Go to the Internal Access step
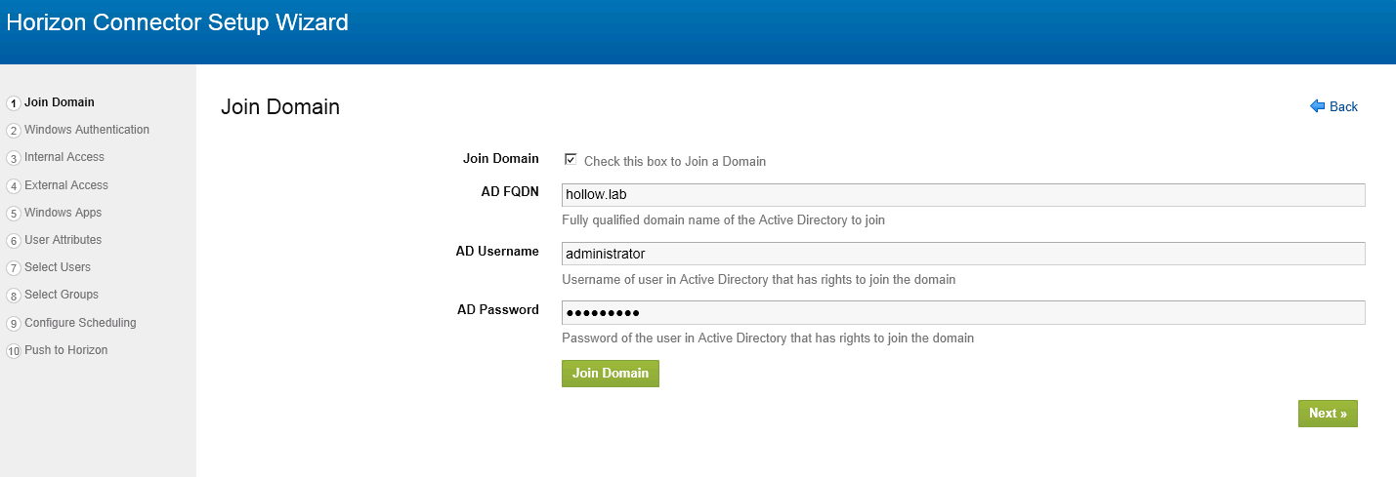1396x477 pixels. (63, 157)
